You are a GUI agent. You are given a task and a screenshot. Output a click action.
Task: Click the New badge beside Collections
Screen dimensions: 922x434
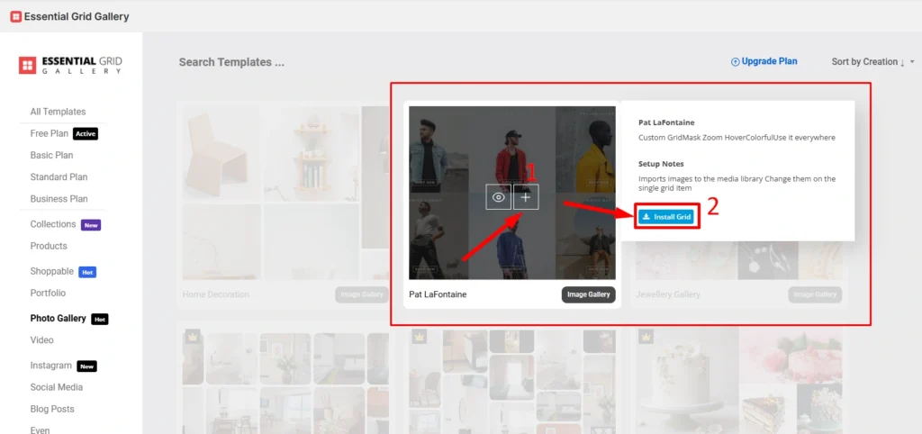coord(91,224)
